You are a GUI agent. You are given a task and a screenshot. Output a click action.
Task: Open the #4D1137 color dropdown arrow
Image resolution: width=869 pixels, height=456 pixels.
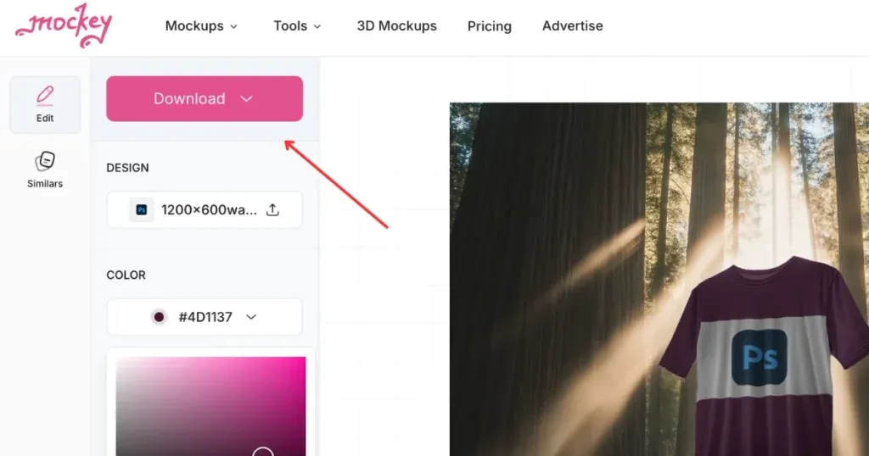pyautogui.click(x=251, y=317)
